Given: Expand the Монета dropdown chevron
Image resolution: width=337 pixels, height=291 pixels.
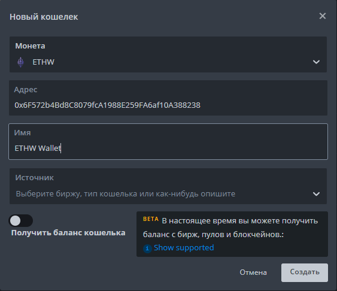Looking at the screenshot, I should click(316, 62).
